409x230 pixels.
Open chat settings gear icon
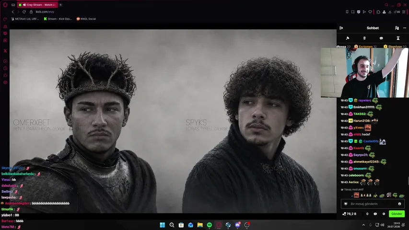pos(384,214)
